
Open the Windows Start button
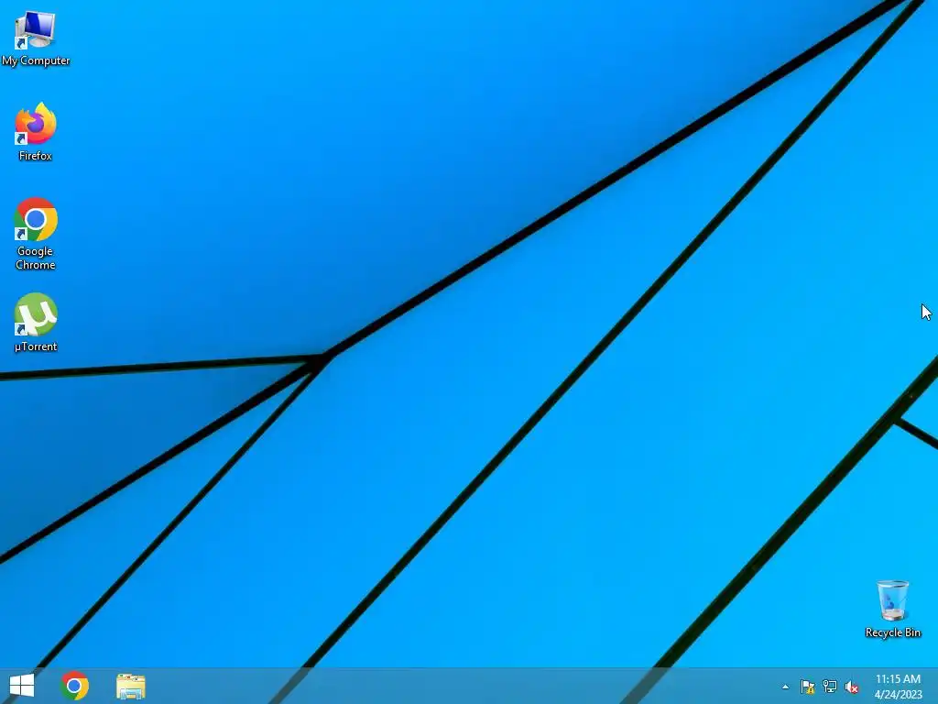click(22, 686)
